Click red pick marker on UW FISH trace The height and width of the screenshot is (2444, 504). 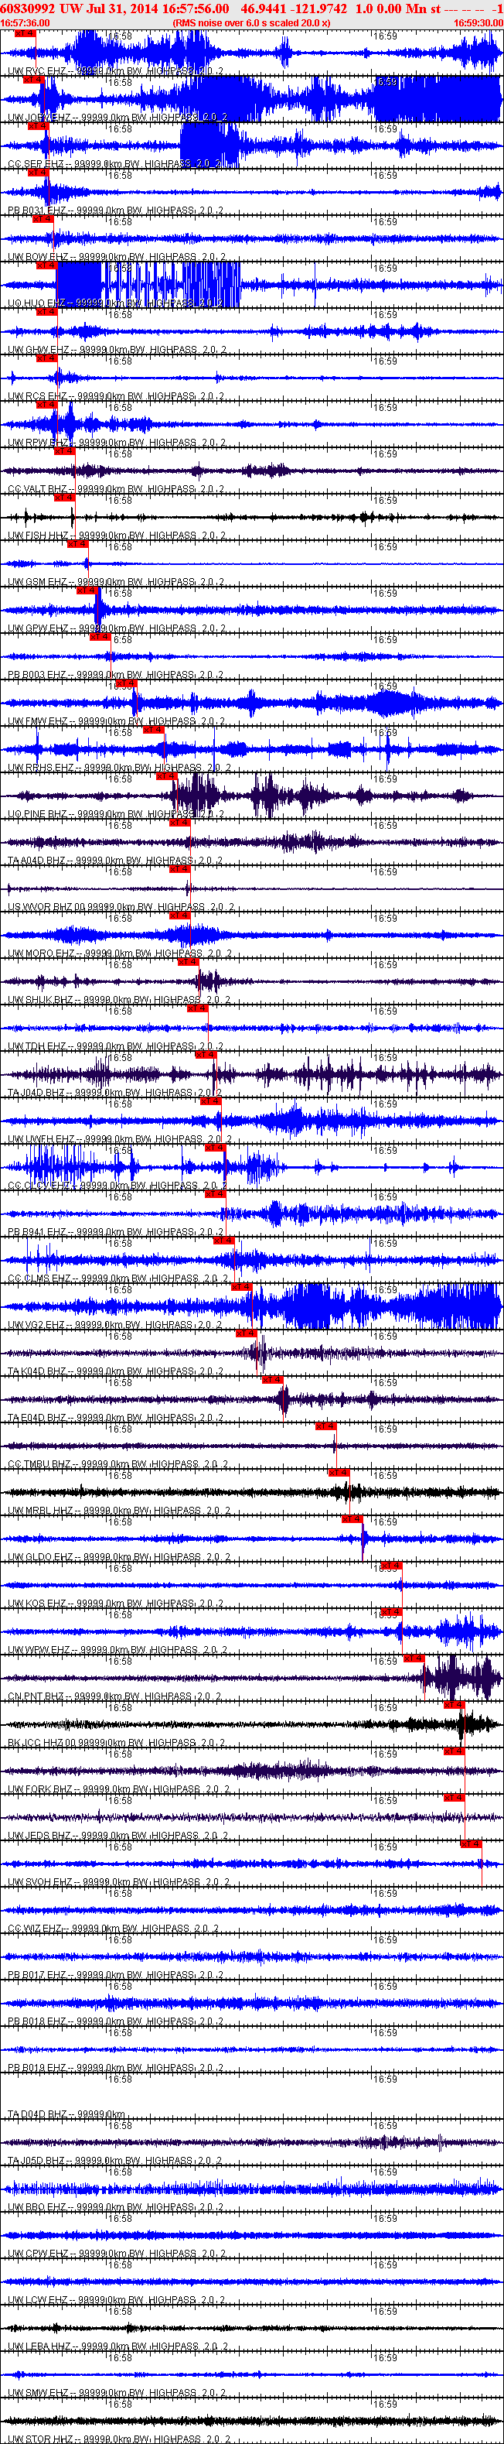click(x=63, y=498)
